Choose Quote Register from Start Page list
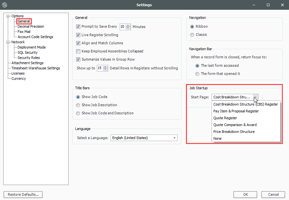Viewport: 289px width, 200px height. (225, 118)
